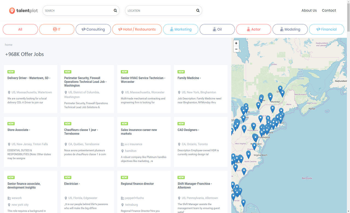Click location pin beside New Jersey, Tinton Falls
This screenshot has width=350, height=213.
coord(9,144)
